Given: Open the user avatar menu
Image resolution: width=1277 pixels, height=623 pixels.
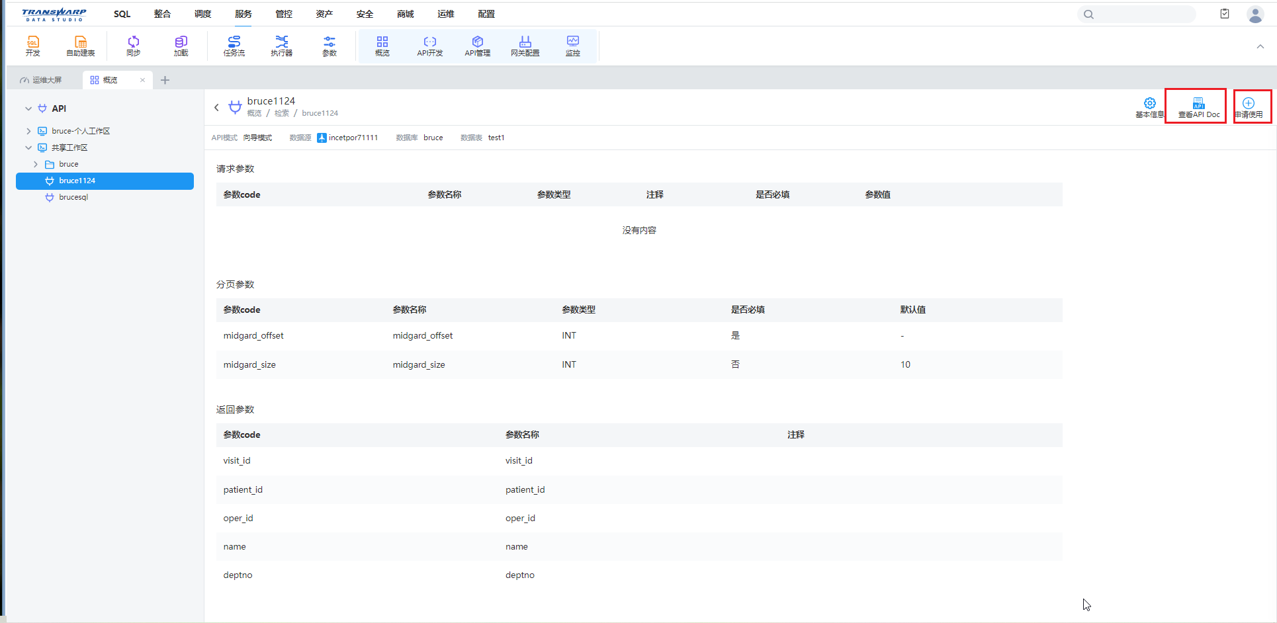Looking at the screenshot, I should pos(1255,14).
